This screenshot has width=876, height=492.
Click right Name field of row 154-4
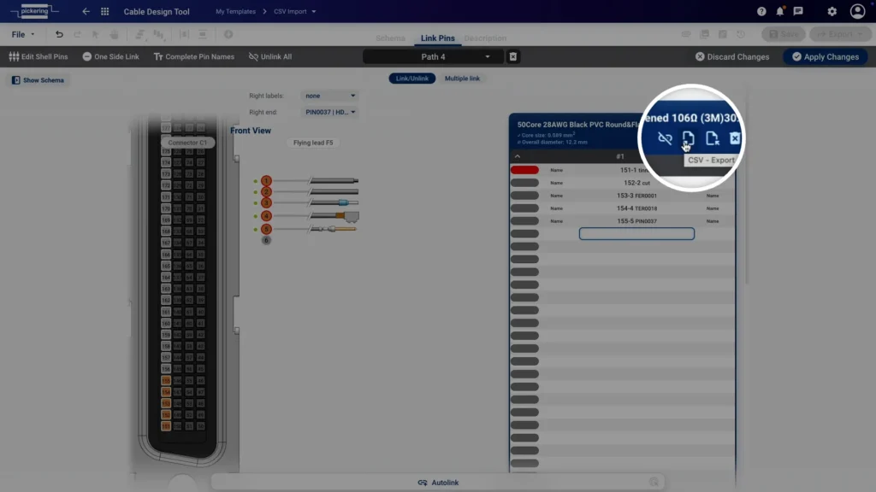coord(713,208)
